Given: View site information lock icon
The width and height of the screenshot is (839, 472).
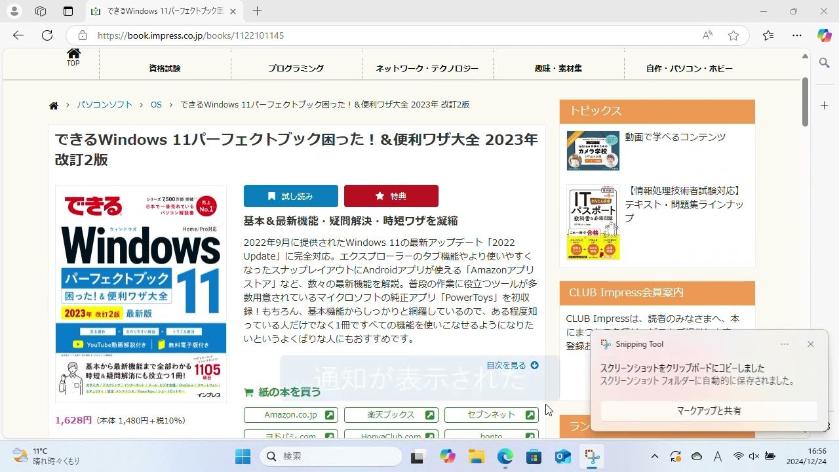Looking at the screenshot, I should (82, 35).
